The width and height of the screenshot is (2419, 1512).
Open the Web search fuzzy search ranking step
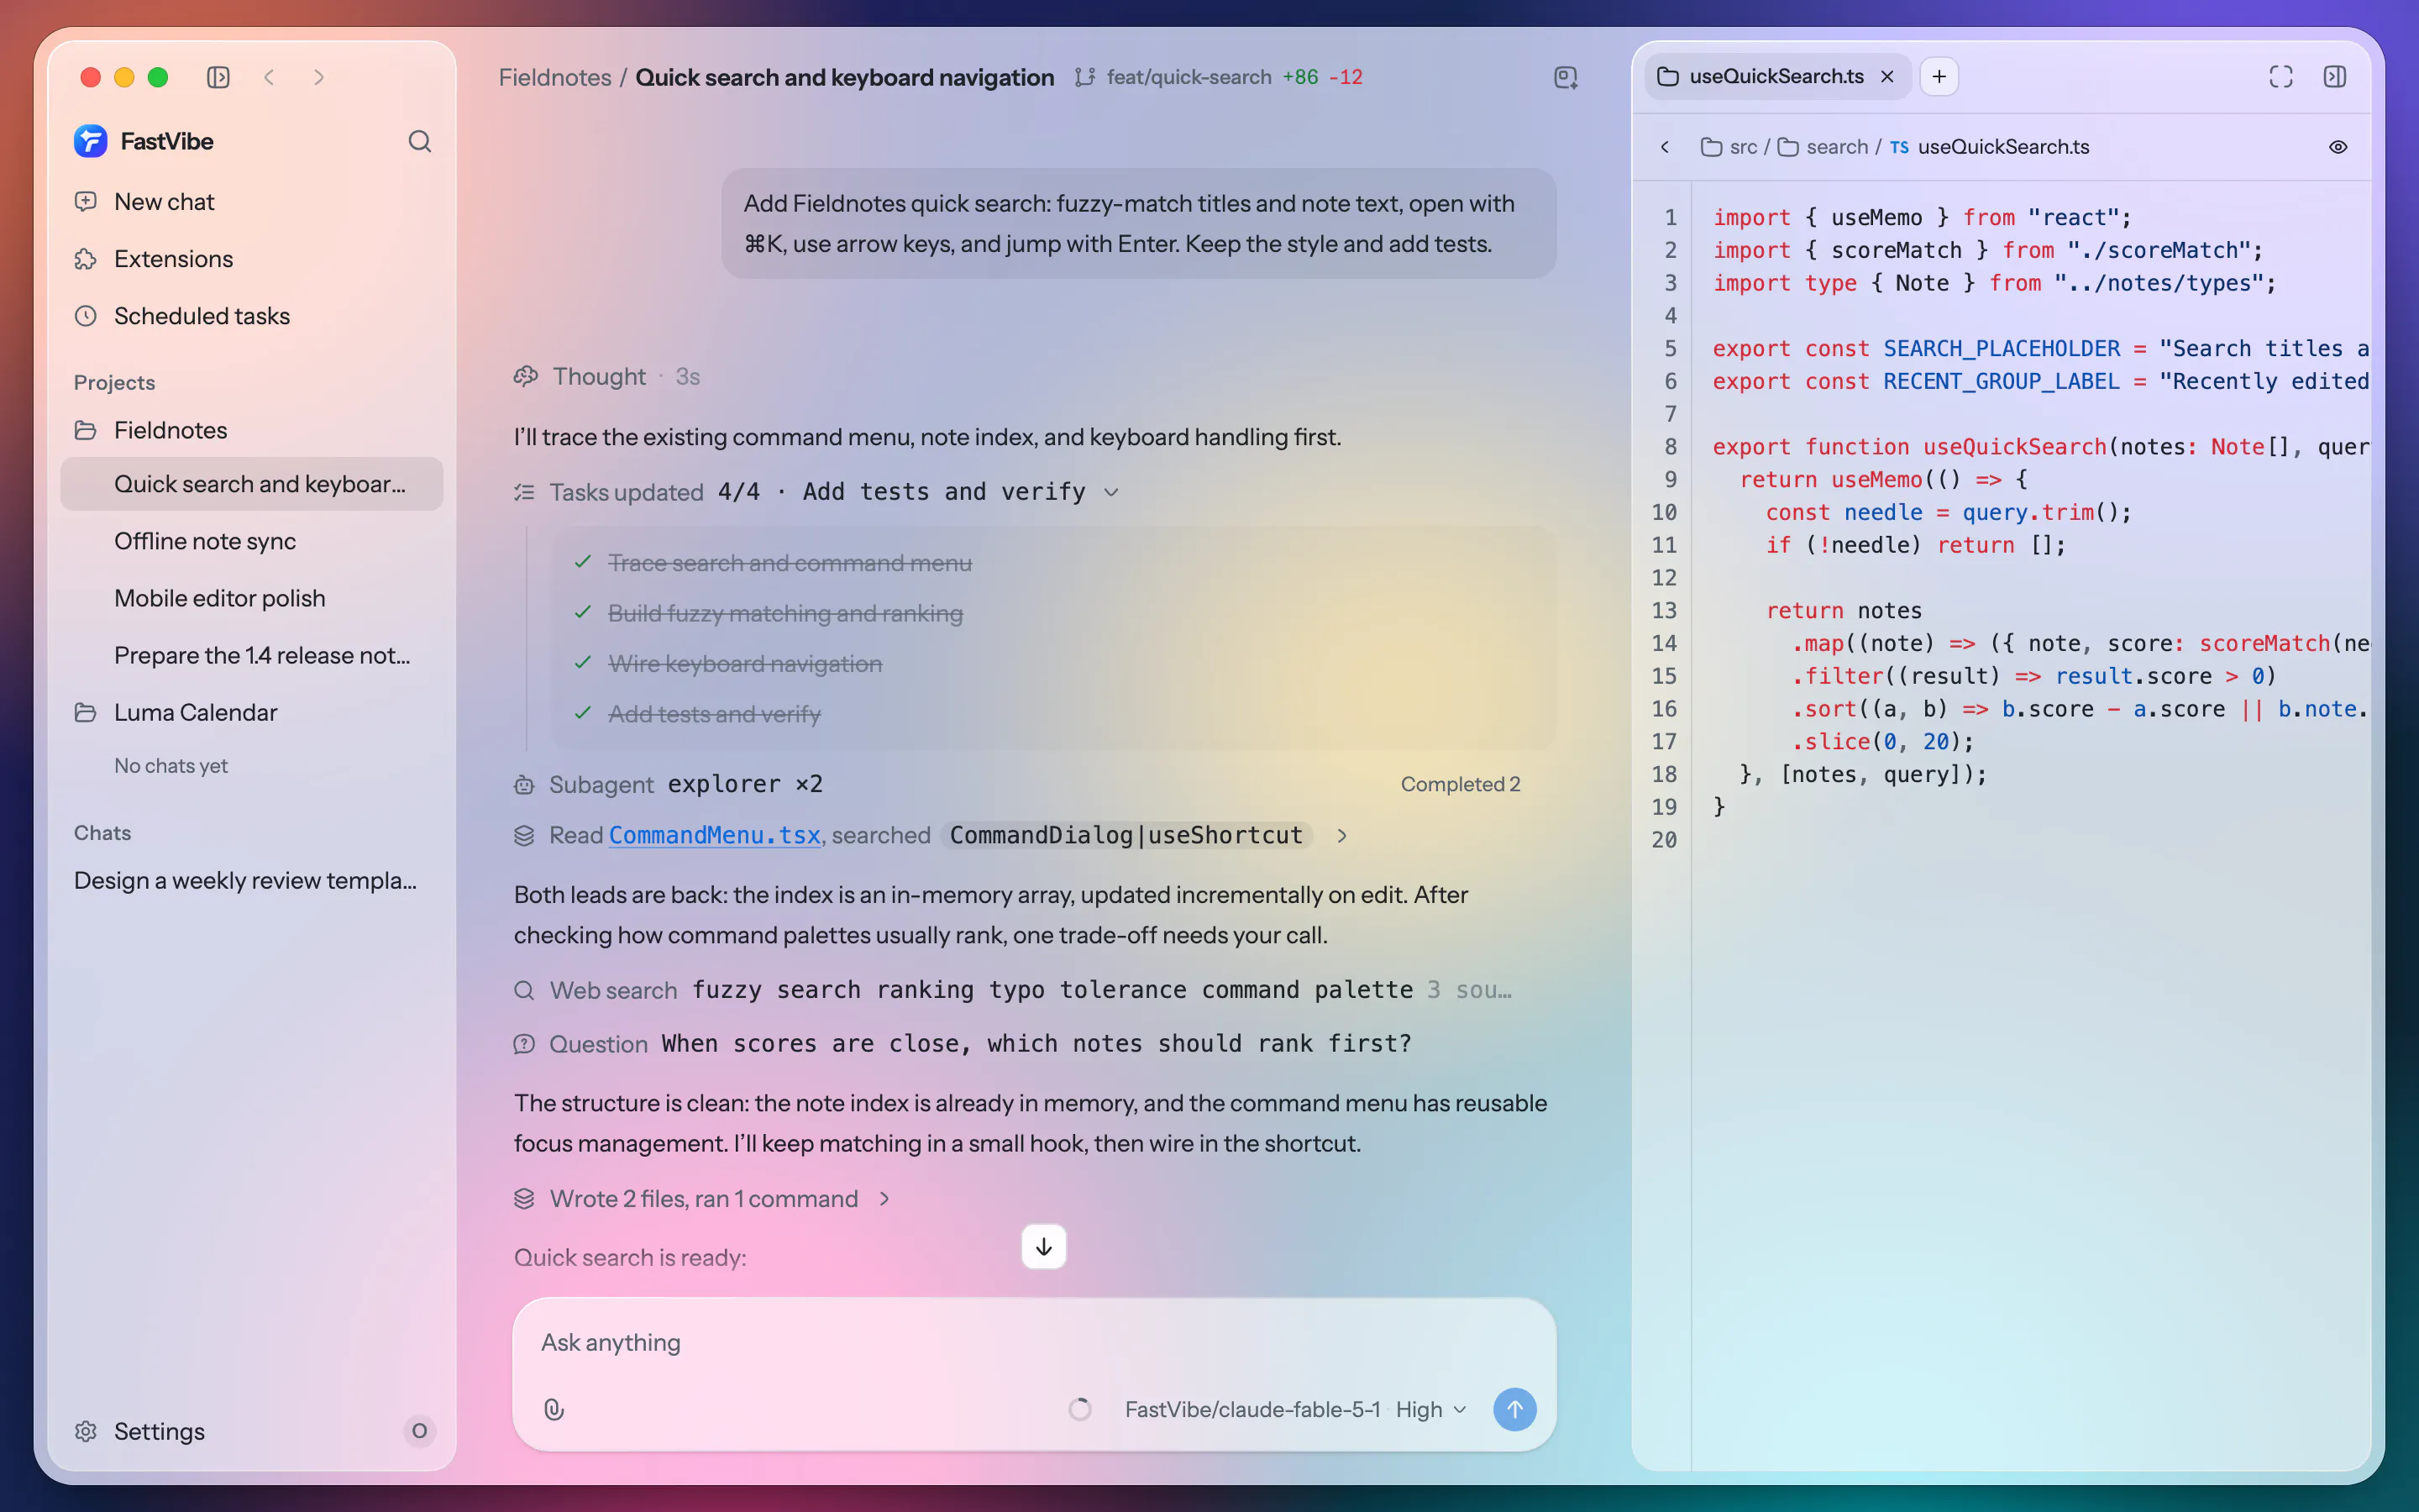click(1013, 990)
